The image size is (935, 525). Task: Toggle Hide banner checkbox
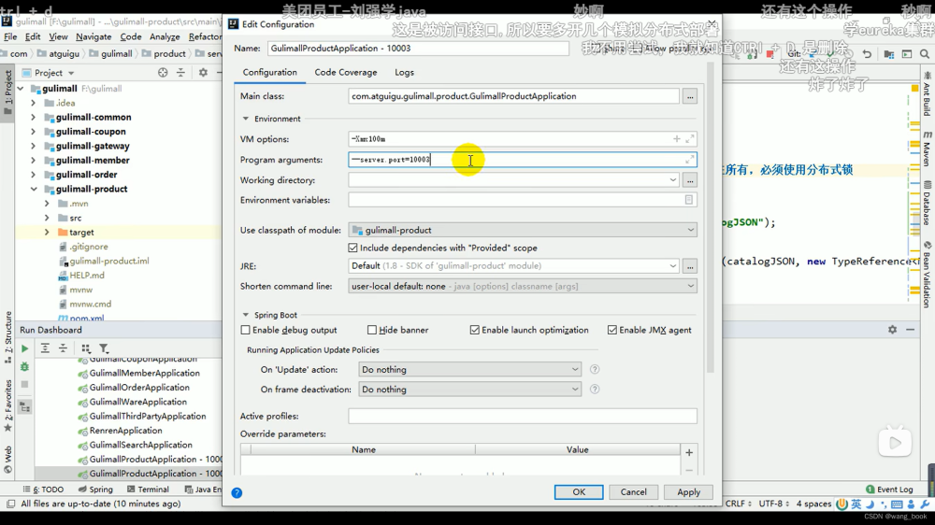pos(372,330)
